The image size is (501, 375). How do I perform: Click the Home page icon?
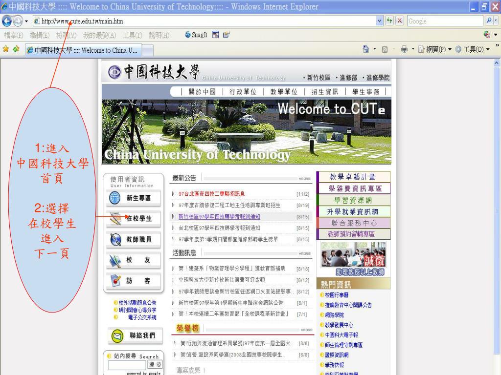366,49
